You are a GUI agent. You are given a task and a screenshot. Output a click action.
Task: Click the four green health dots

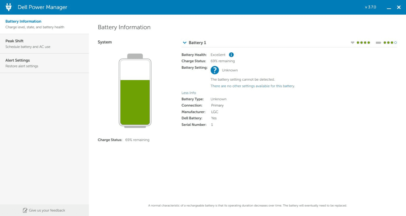pos(363,43)
